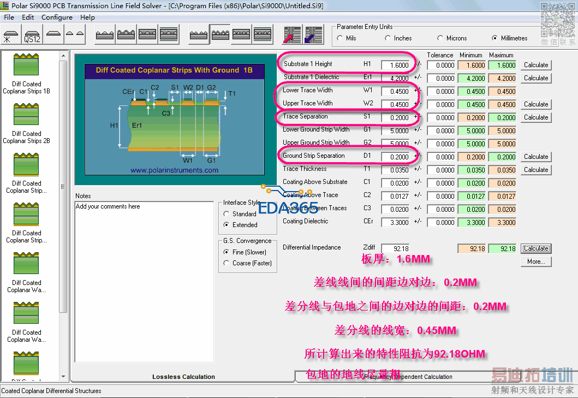Select Diff Coated Coplanar Strips 2B structure

coord(26,123)
